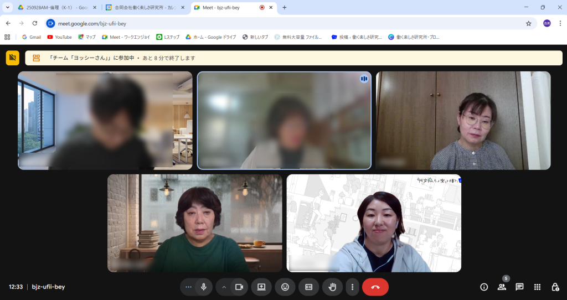This screenshot has height=300, width=567.
Task: Open the activities grid icon
Action: click(537, 287)
